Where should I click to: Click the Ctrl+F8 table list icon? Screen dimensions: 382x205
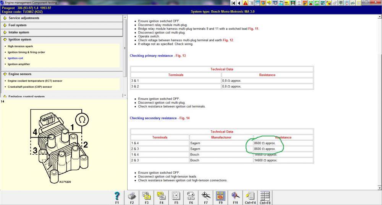265,196
